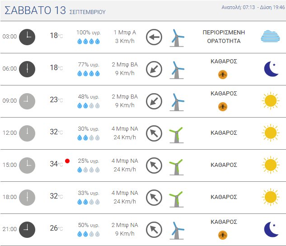286x246 pixels.
Task: Click the crescent moon icon at 06:00
Action: click(271, 69)
